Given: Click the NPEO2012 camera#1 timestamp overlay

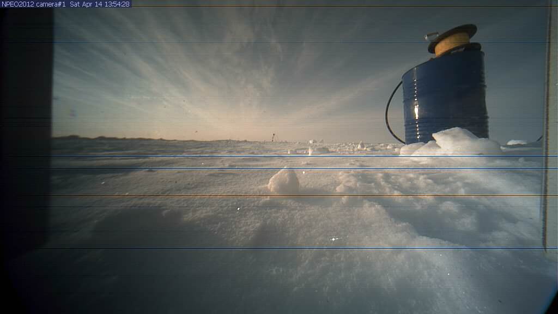Looking at the screenshot, I should coord(65,4).
